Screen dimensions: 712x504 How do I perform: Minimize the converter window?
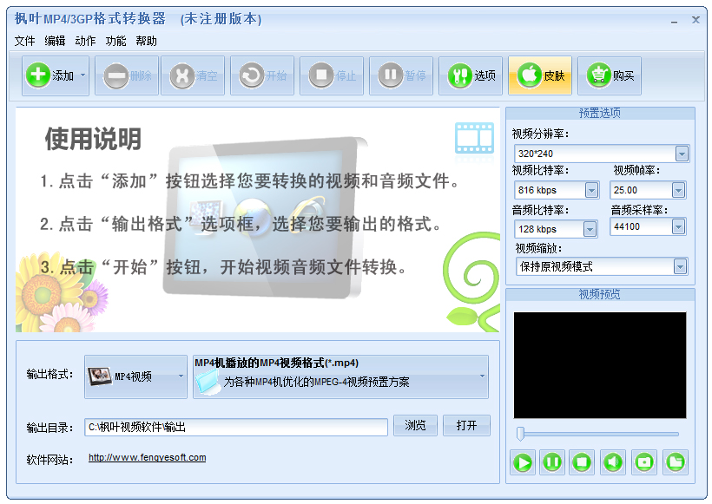[x=675, y=21]
